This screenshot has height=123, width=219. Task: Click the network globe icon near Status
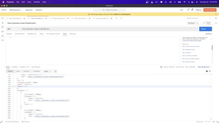coord(161,67)
